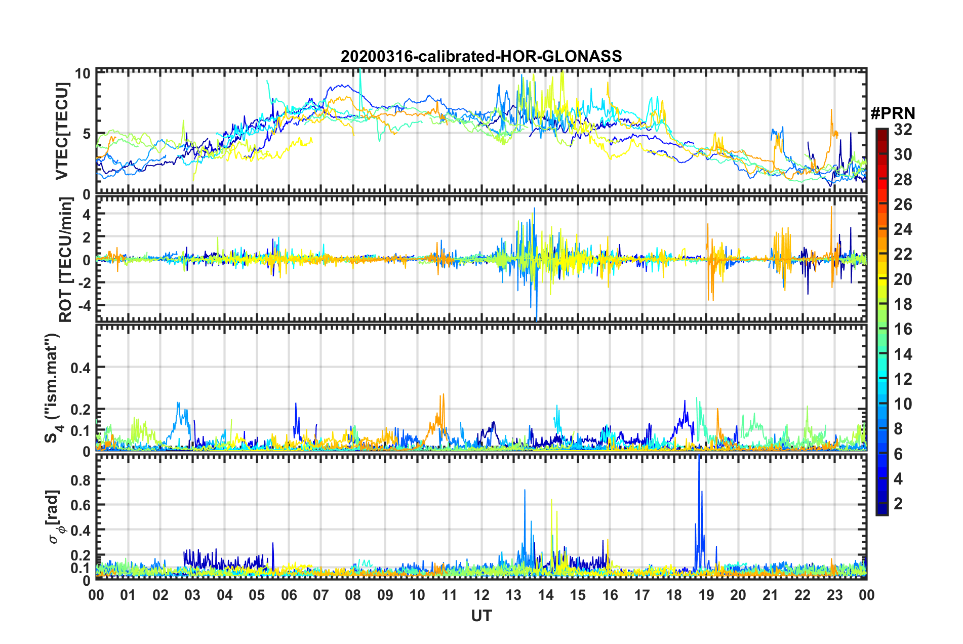Click x-axis hour tick 09
Screen dimensions: 963x644
385,595
